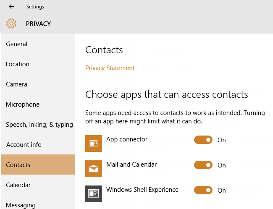
Task: Click the Settings title text
Action: pos(35,7)
